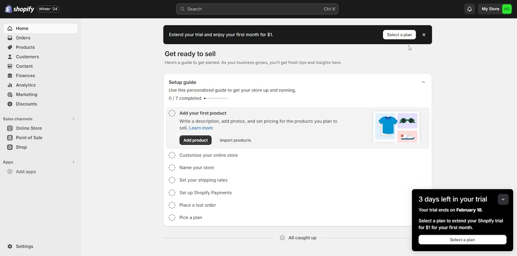Screen dimensions: 517x256
Task: Open the Learn more link
Action: click(x=201, y=128)
